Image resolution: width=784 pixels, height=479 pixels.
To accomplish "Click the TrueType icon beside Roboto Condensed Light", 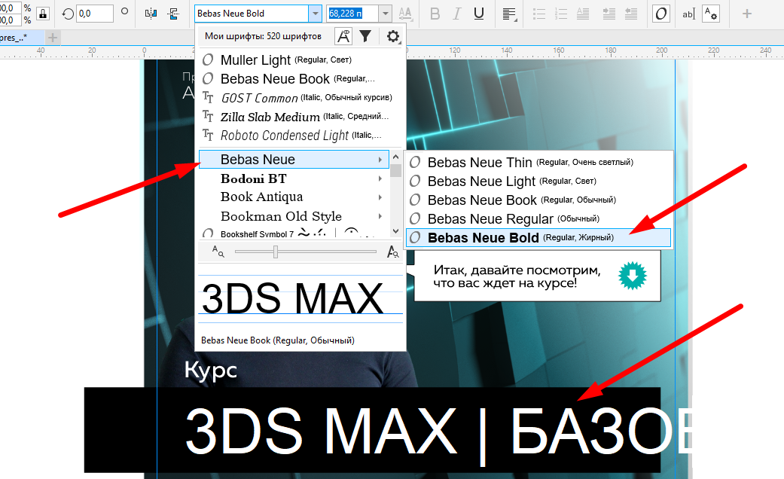I will [x=208, y=135].
